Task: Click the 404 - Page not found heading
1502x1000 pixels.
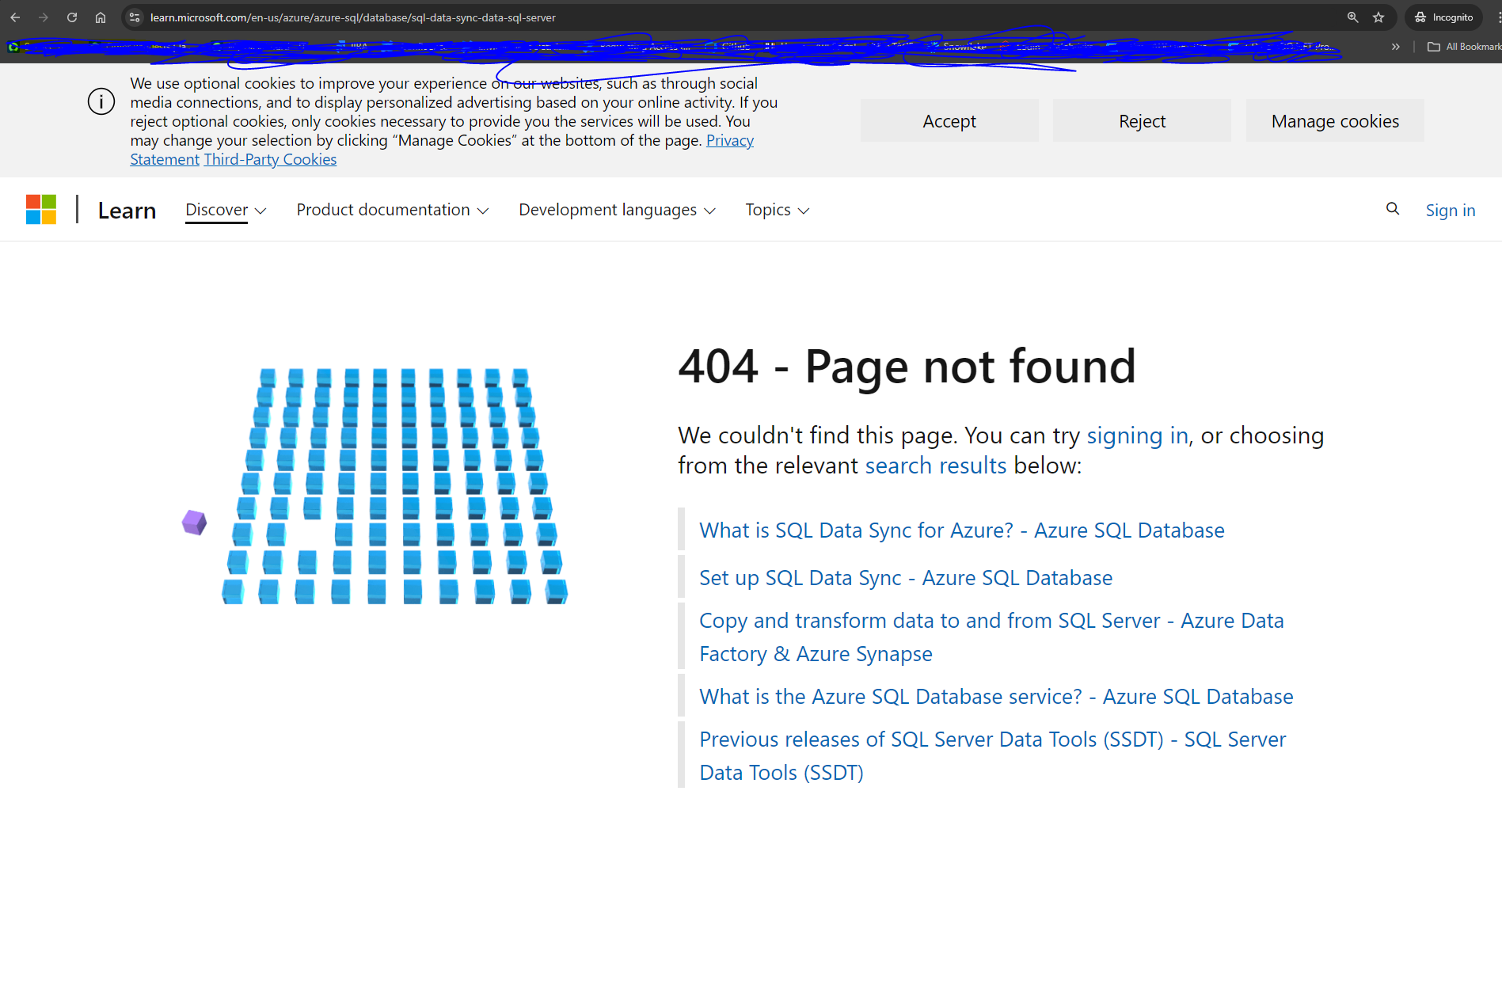Action: (x=907, y=367)
